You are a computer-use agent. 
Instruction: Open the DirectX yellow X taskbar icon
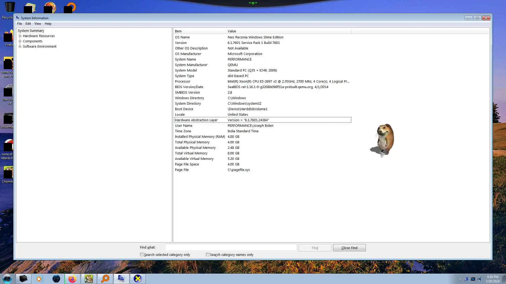tap(138, 279)
